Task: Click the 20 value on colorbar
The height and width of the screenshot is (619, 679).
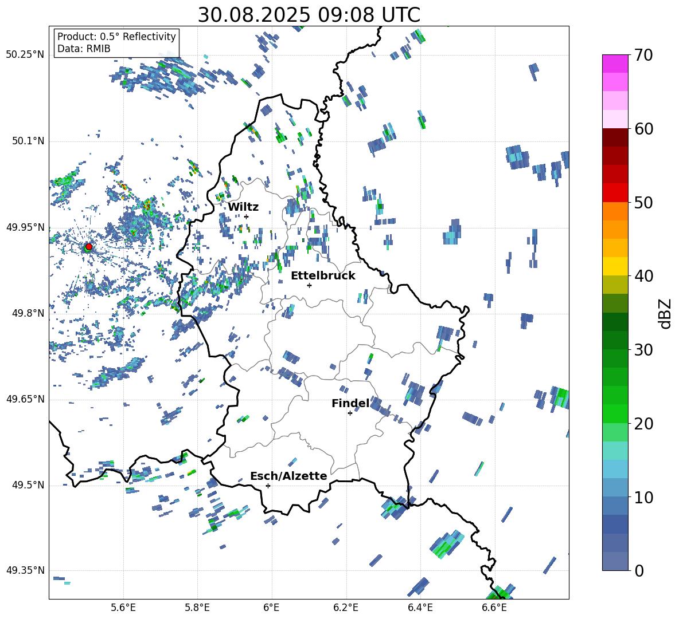Action: [643, 424]
